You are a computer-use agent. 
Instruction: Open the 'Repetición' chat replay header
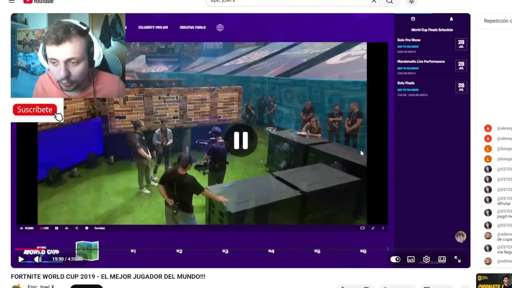pos(498,21)
